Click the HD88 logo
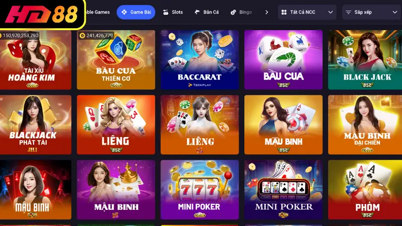The height and width of the screenshot is (226, 402). point(42,14)
